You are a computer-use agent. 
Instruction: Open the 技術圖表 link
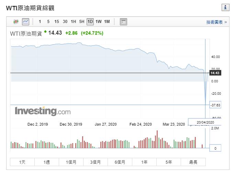tap(216, 22)
